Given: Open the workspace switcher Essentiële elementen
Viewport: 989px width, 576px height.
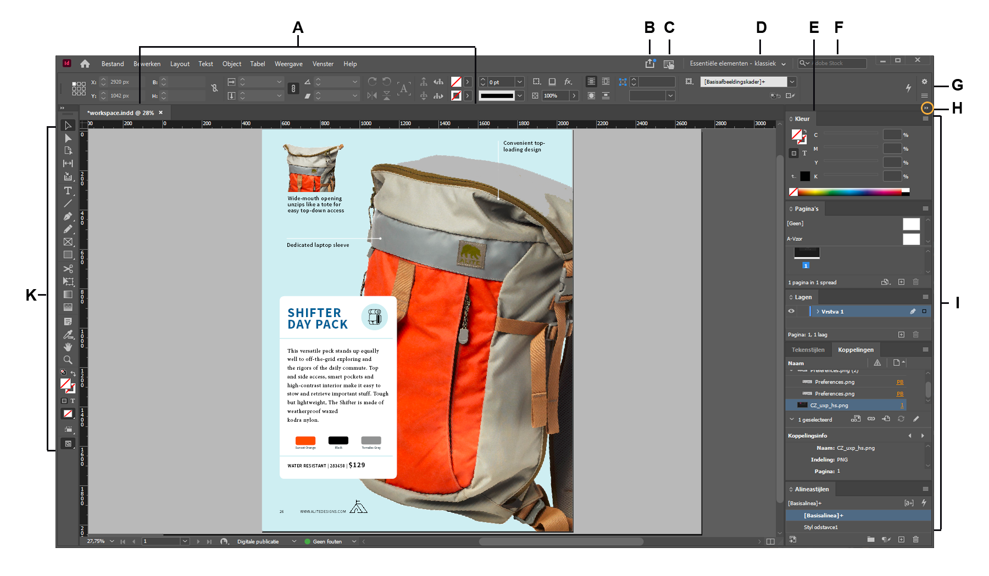Looking at the screenshot, I should [737, 64].
